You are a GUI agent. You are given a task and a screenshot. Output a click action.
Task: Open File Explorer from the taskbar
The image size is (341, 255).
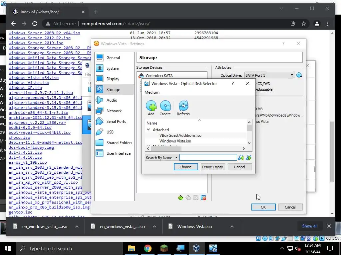coord(131,248)
